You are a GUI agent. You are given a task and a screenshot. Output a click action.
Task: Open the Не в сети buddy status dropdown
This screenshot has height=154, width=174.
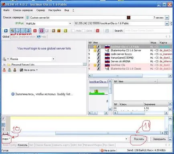(37, 70)
